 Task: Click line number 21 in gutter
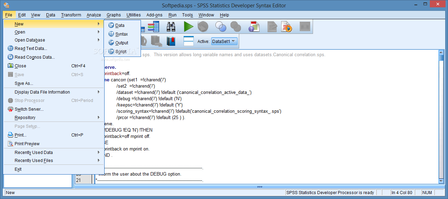pos(78,180)
